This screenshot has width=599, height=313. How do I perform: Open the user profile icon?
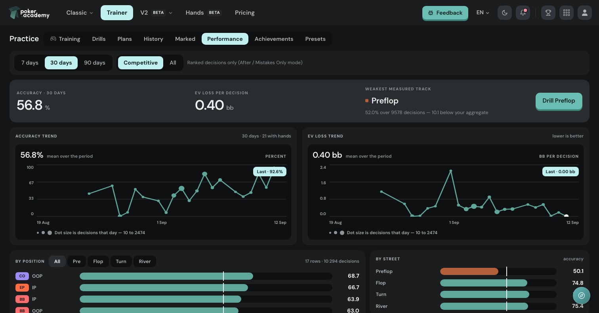585,13
